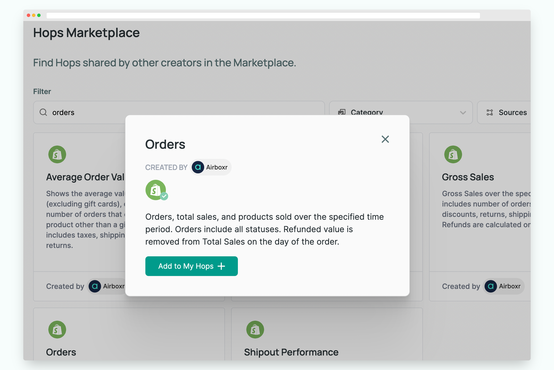
Task: Click the verified Shopify icon in the dialog
Action: pyautogui.click(x=157, y=190)
